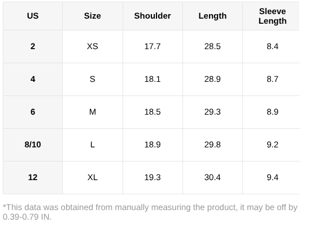The height and width of the screenshot is (227, 318).
Task: Select the XS size cell
Action: coord(93,47)
